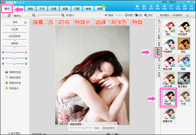
Task: Select the 局部彩色笔 tool
Action: click(x=12, y=72)
